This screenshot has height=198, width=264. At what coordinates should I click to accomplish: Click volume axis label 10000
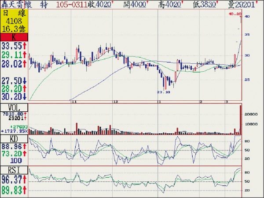click(x=251, y=124)
